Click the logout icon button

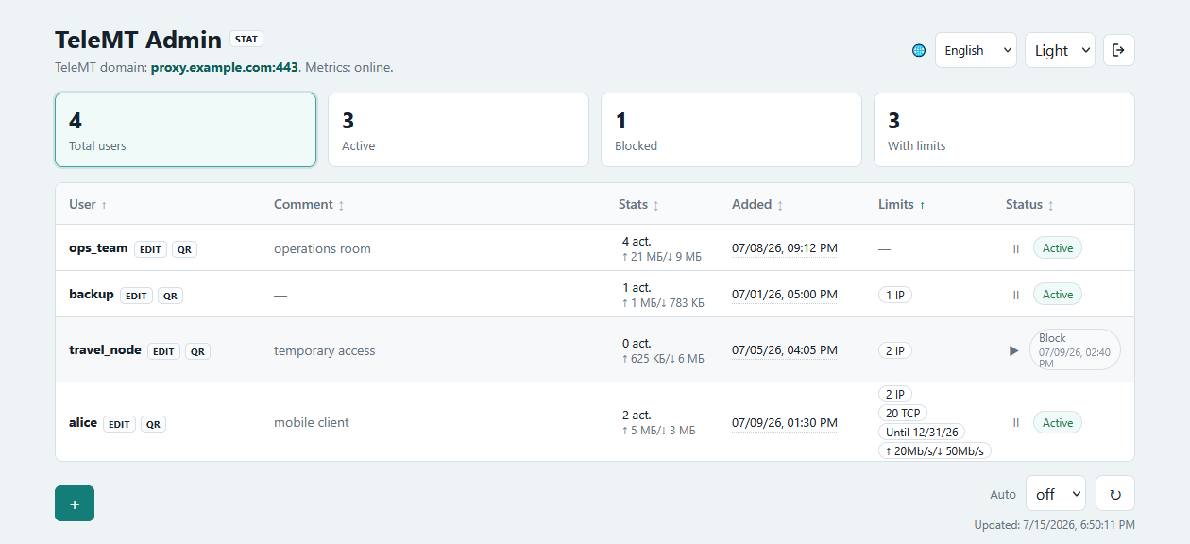(1119, 50)
